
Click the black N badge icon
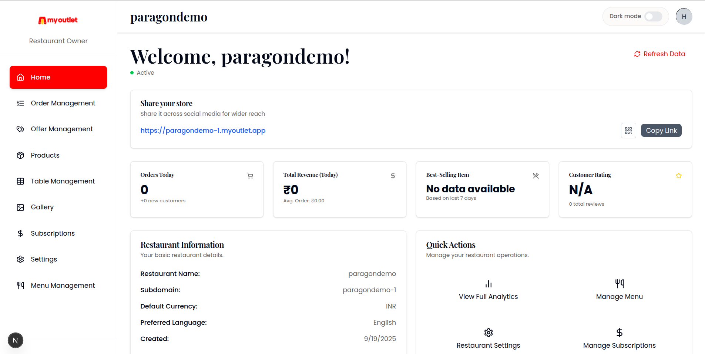(x=16, y=340)
